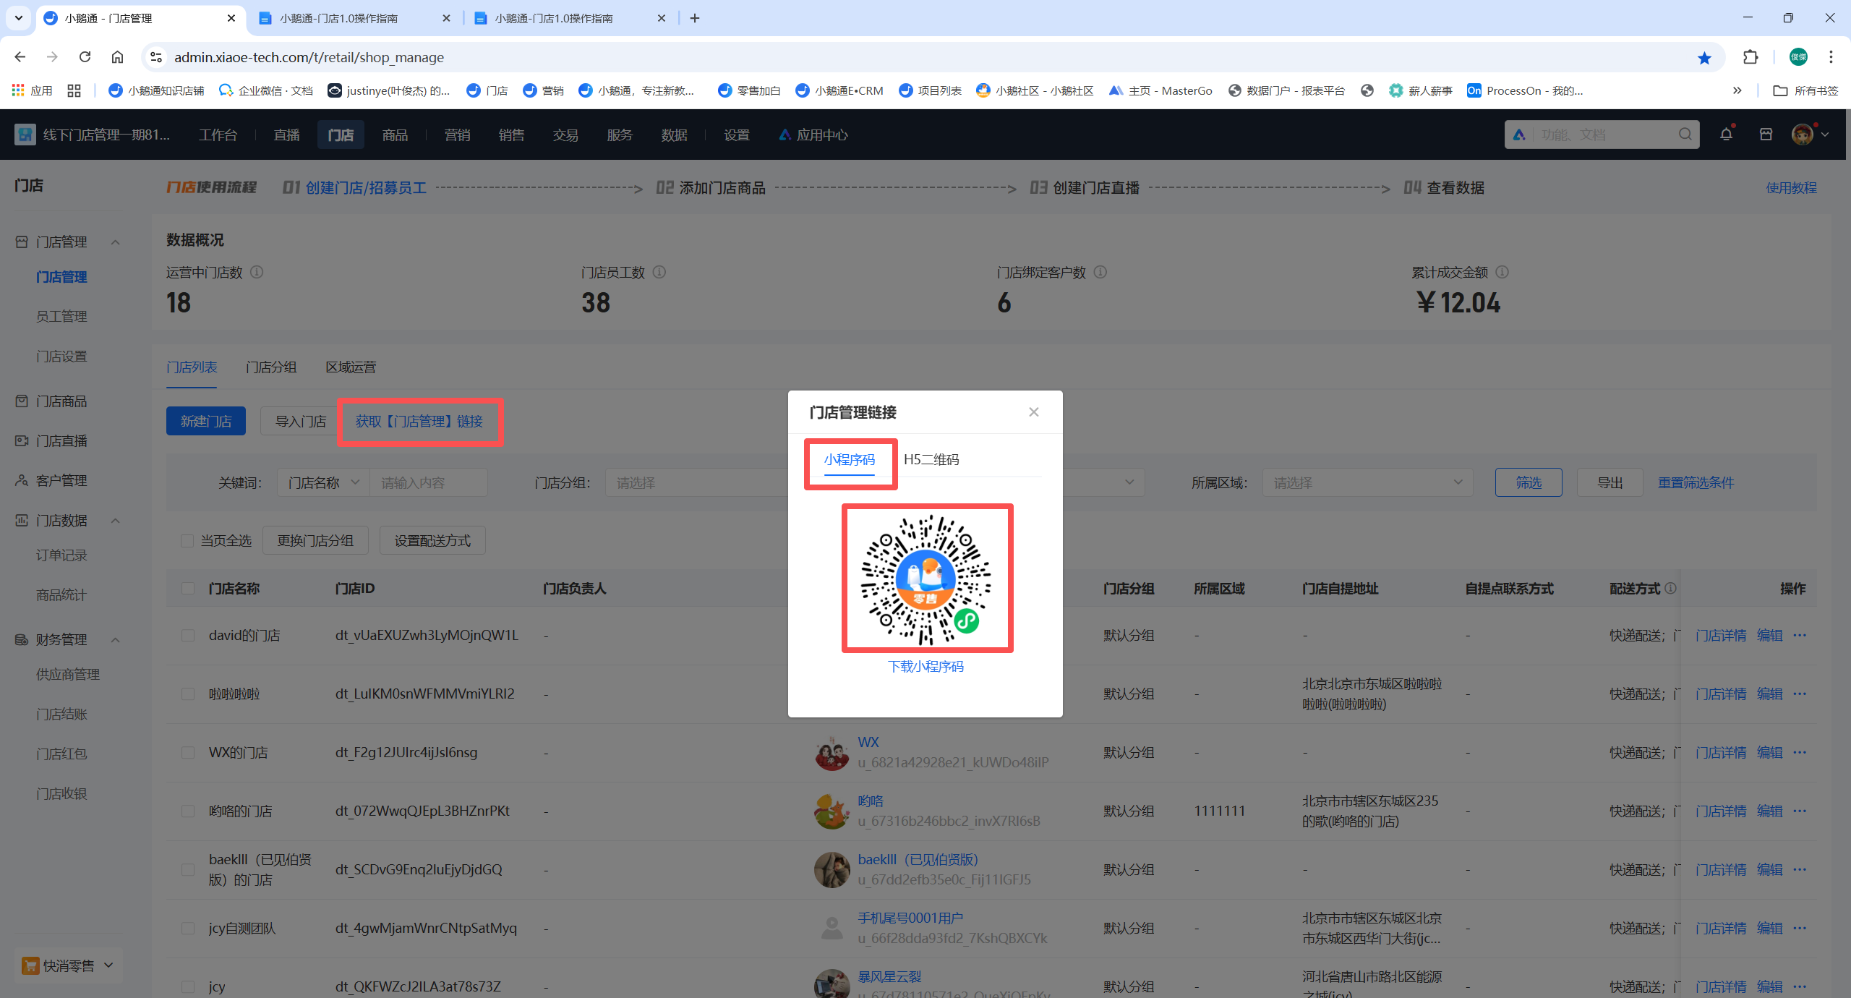Collapse the 财务管理 sidebar section
Viewport: 1851px width, 998px height.
tap(116, 639)
